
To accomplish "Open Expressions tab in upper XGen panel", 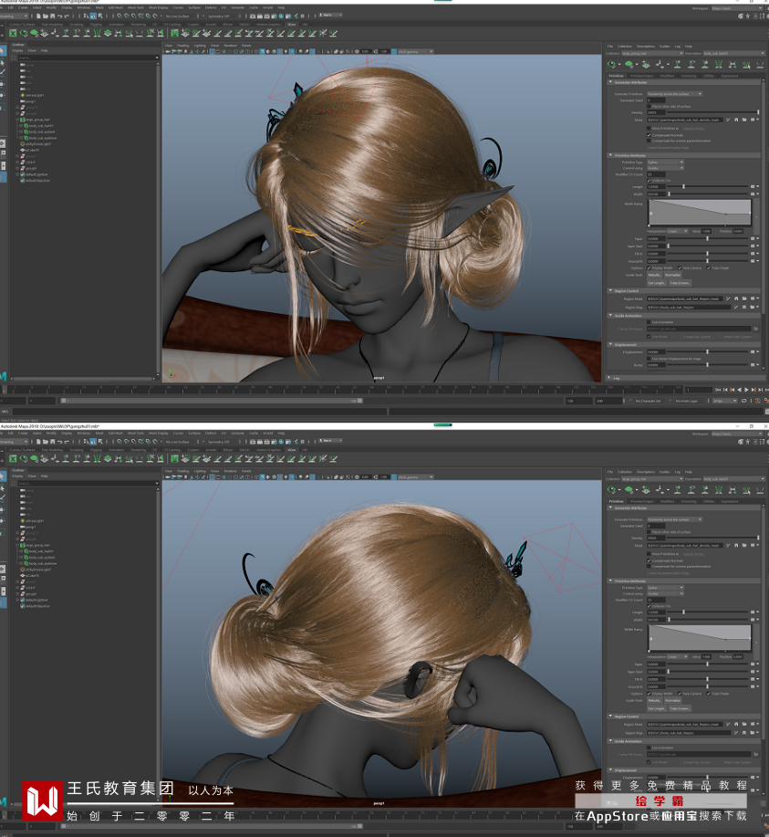I will 730,76.
